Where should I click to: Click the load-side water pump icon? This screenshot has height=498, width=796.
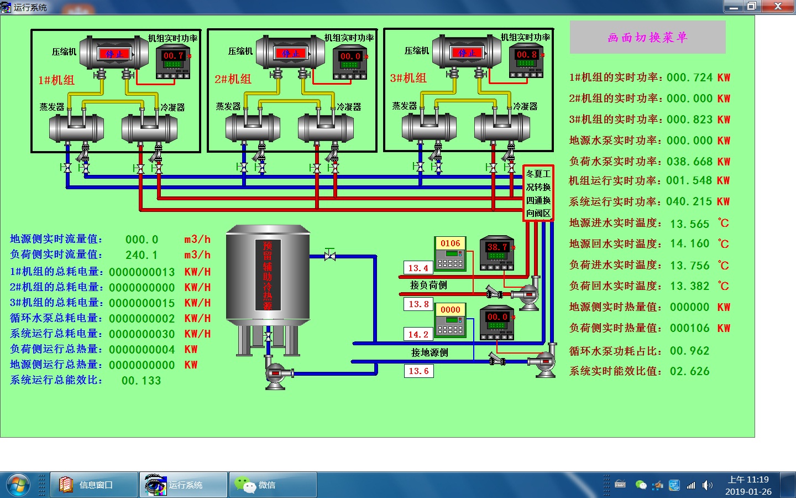click(x=528, y=294)
